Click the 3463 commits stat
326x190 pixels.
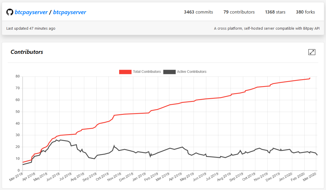tap(198, 12)
